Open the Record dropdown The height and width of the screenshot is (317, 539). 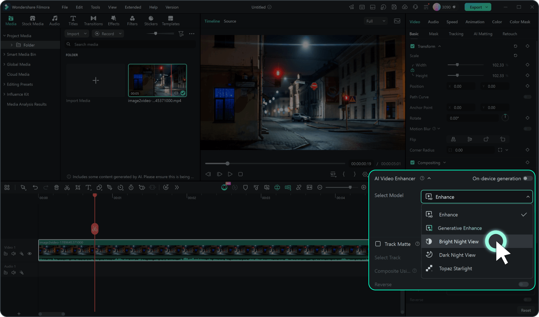tap(108, 34)
